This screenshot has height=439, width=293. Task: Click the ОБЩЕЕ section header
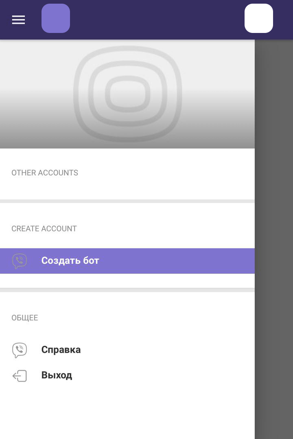click(x=25, y=318)
